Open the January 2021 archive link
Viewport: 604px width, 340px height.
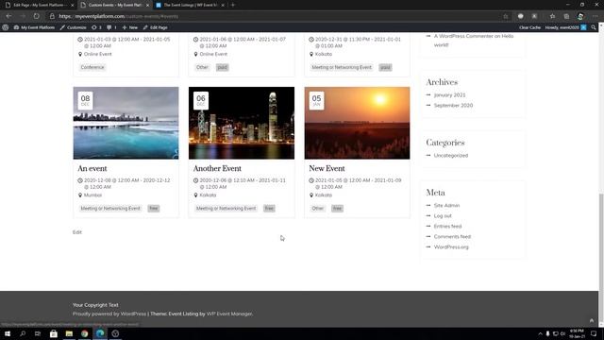[x=449, y=94]
